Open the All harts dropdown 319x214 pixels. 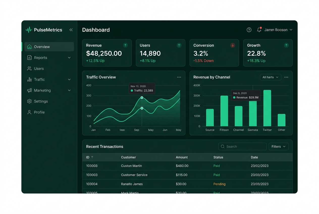click(271, 77)
